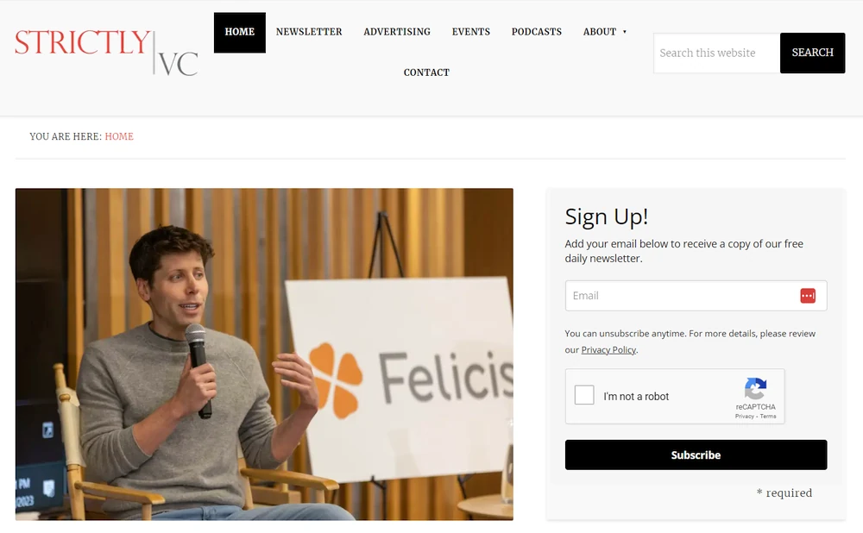
Task: Click the password manager icon in Email field
Action: [x=808, y=296]
